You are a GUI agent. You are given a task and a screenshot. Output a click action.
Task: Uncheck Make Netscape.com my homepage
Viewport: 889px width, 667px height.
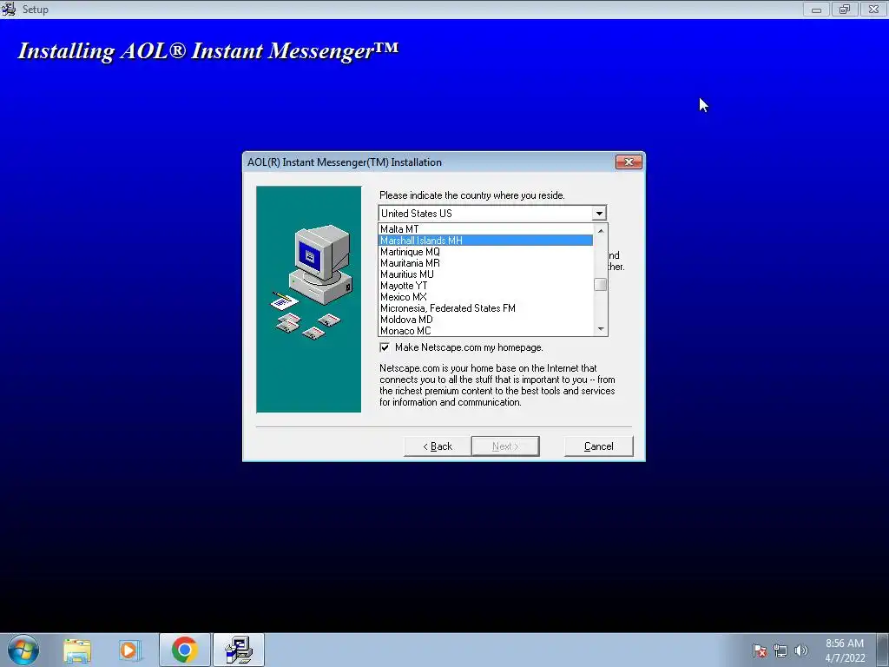point(385,347)
